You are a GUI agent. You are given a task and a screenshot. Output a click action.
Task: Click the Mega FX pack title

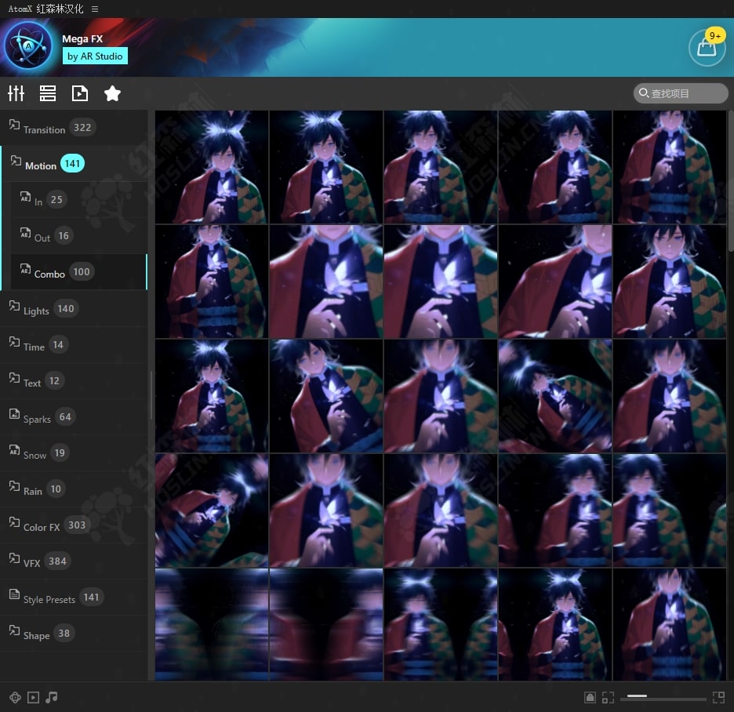82,39
